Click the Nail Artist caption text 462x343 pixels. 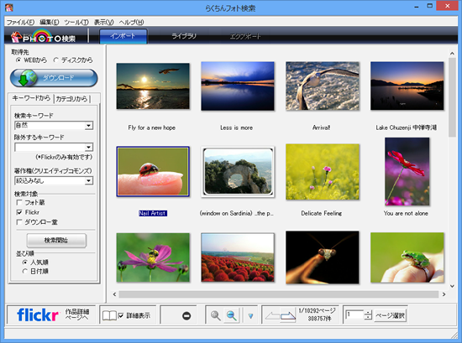coord(153,213)
